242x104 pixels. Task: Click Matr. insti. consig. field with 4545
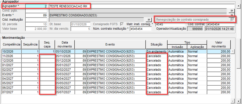pyautogui.click(x=170, y=24)
